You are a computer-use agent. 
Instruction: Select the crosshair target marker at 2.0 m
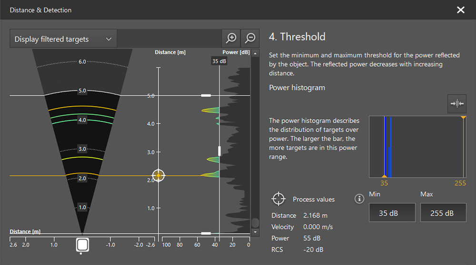(x=159, y=176)
